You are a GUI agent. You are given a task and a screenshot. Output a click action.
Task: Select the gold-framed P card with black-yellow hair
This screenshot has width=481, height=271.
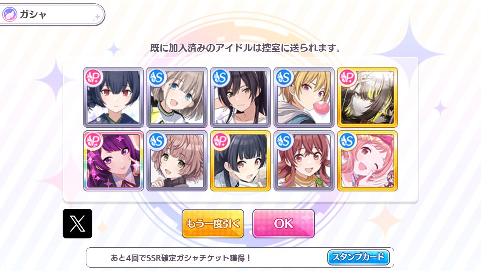(368, 97)
